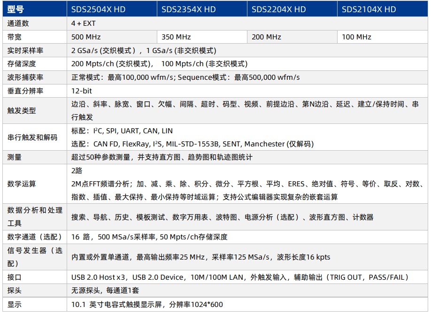Click the trigger types list starting '边沿、斜率'
The width and height of the screenshot is (431, 314).
(x=245, y=110)
